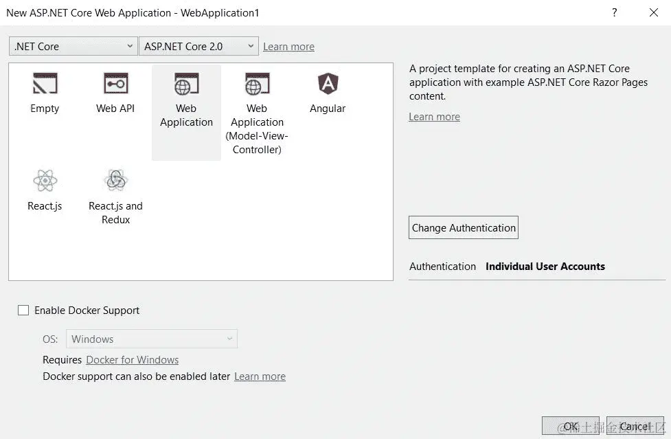The height and width of the screenshot is (439, 671).
Task: Close the New ASP.NET Core dialog
Action: click(x=653, y=12)
